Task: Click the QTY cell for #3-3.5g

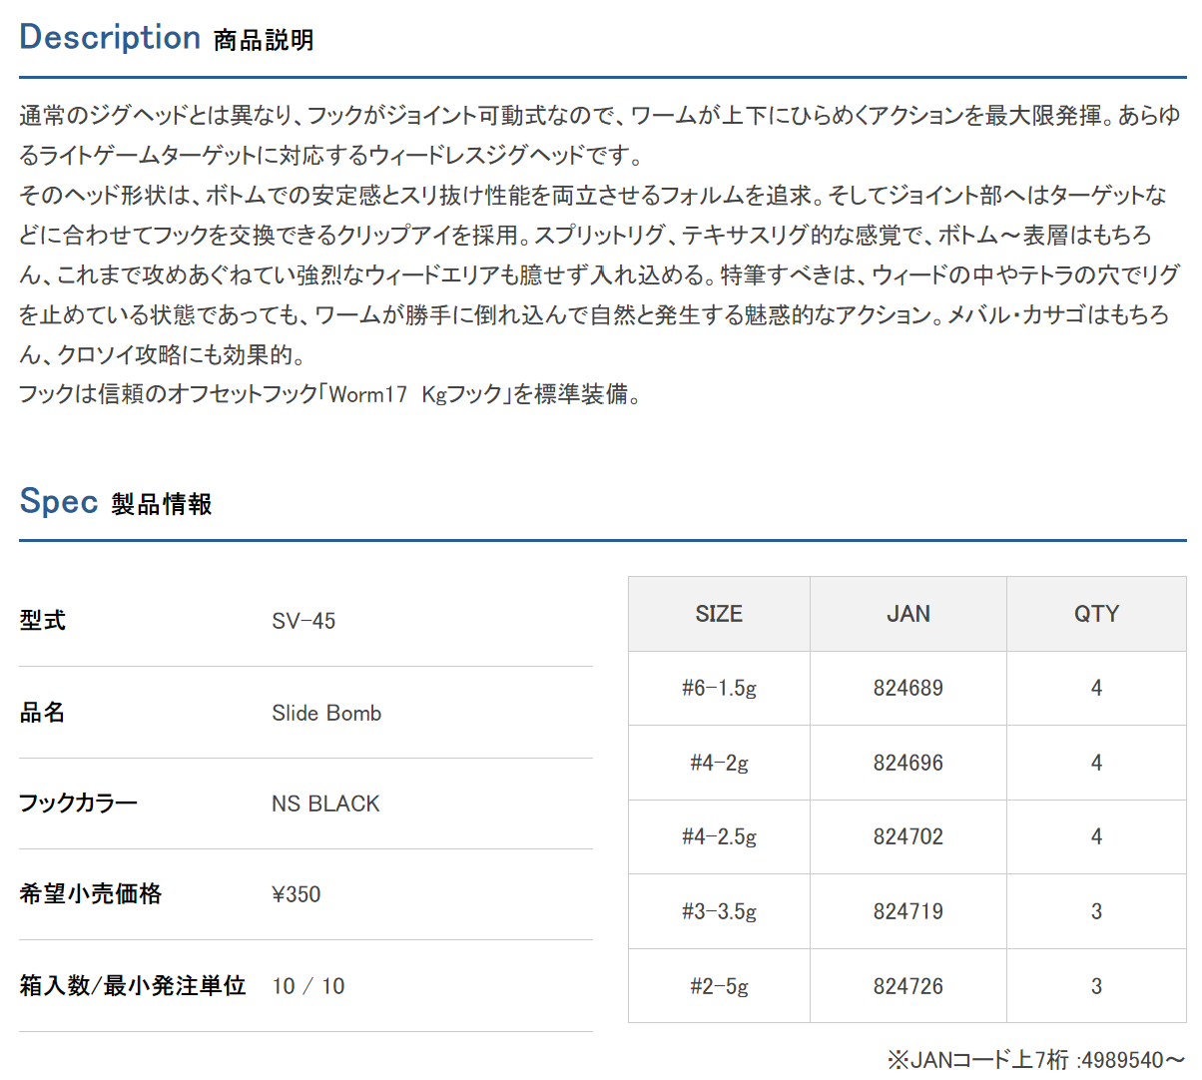Action: click(x=1096, y=912)
